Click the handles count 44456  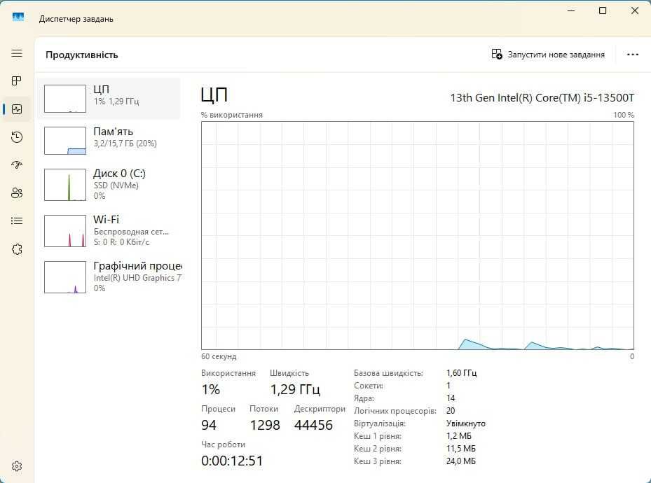(313, 425)
